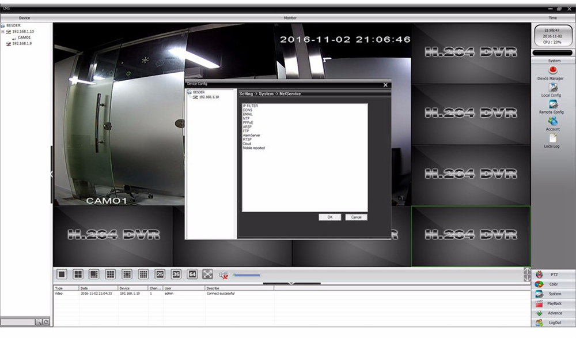Select FTP in NetService list
This screenshot has width=576, height=338.
click(246, 131)
